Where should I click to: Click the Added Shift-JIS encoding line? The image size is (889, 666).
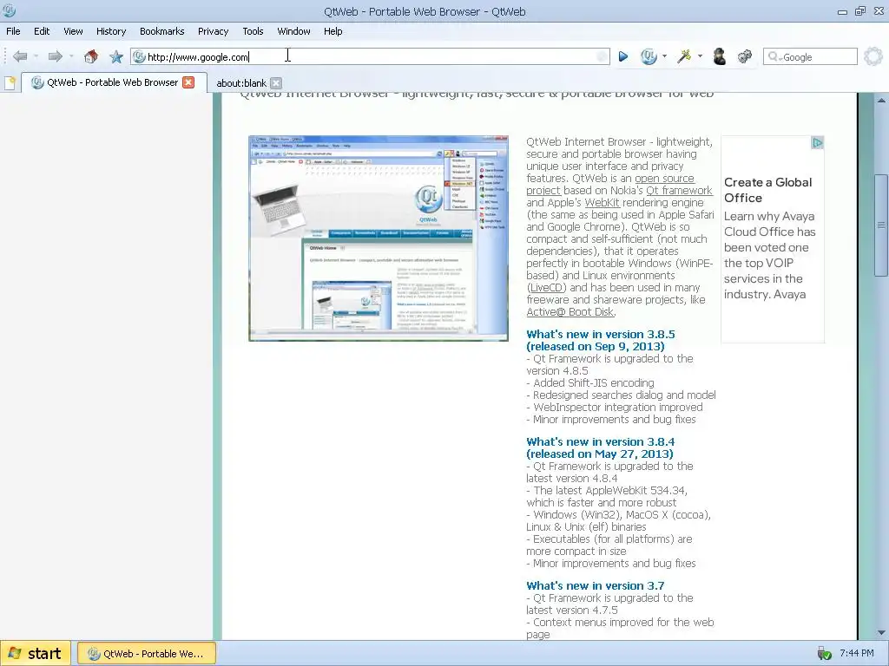point(590,382)
